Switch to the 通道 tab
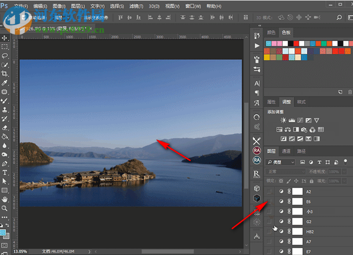The image size is (353, 255). click(286, 151)
